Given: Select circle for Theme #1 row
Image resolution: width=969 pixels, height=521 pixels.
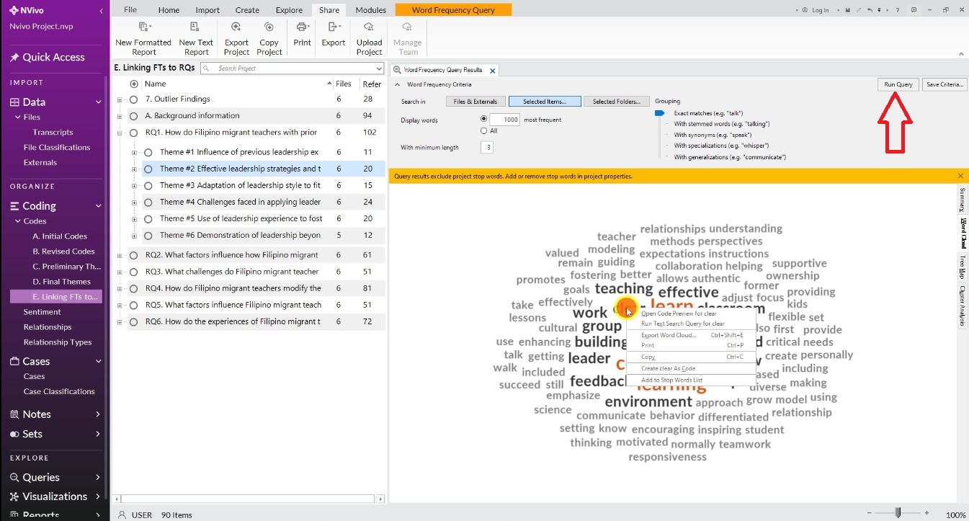Looking at the screenshot, I should (x=148, y=153).
